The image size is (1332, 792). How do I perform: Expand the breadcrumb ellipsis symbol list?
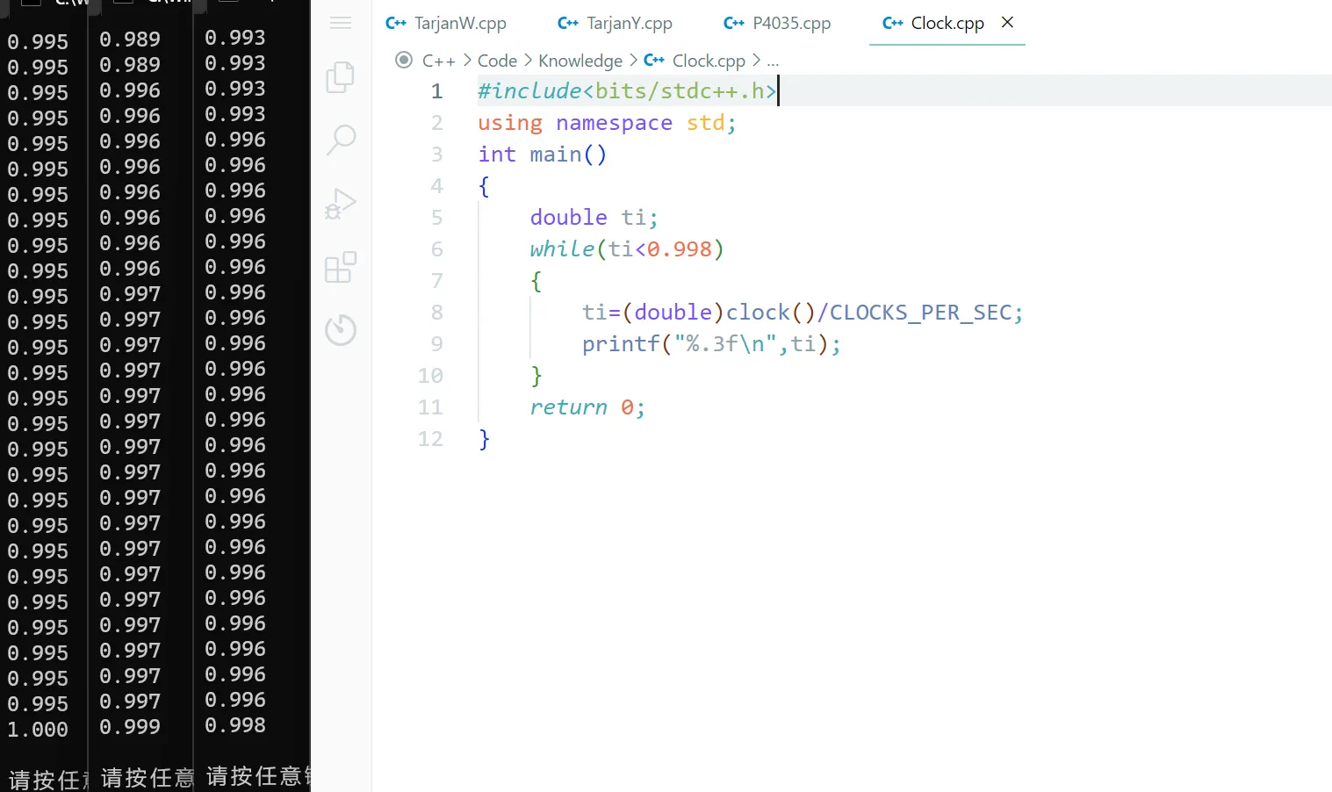coord(773,61)
